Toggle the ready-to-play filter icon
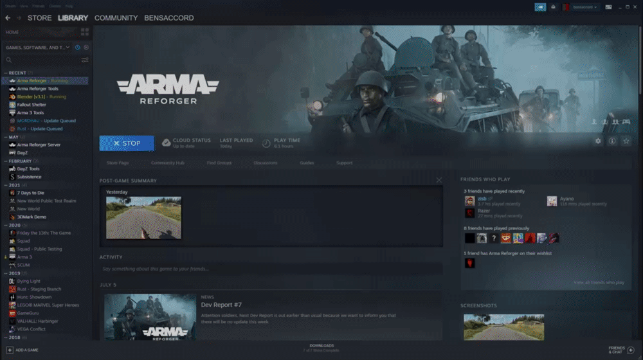The image size is (643, 360). coord(86,48)
